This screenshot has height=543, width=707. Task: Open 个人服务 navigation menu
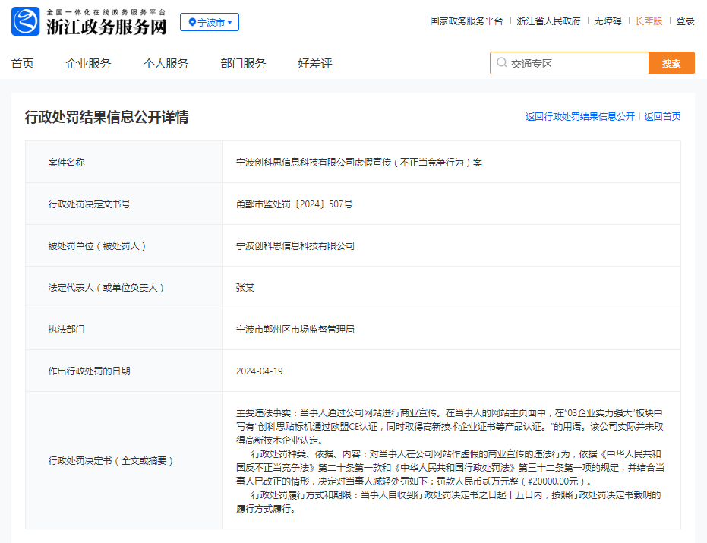click(x=166, y=64)
